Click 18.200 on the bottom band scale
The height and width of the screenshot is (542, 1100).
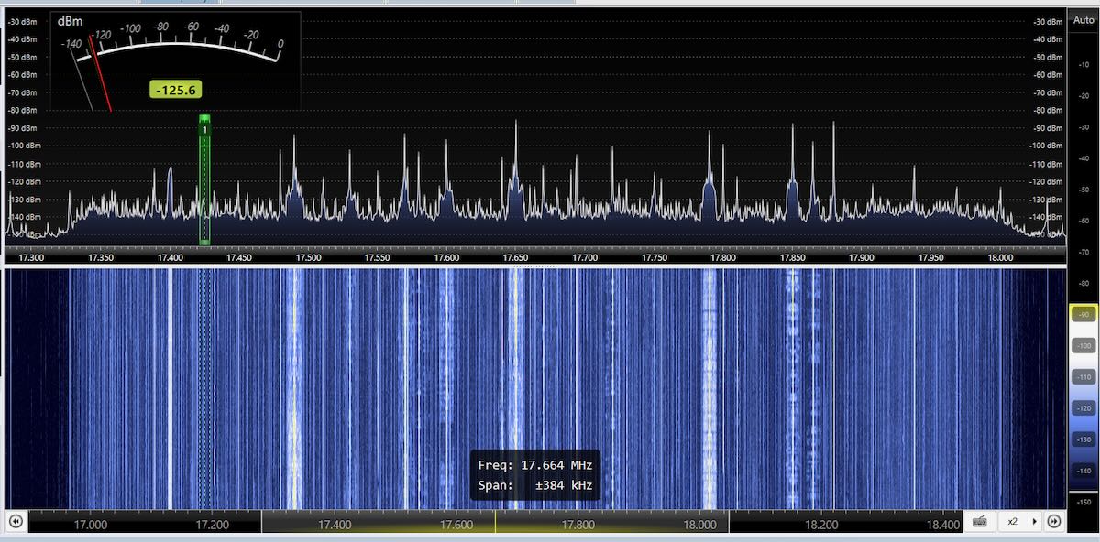pyautogui.click(x=821, y=525)
